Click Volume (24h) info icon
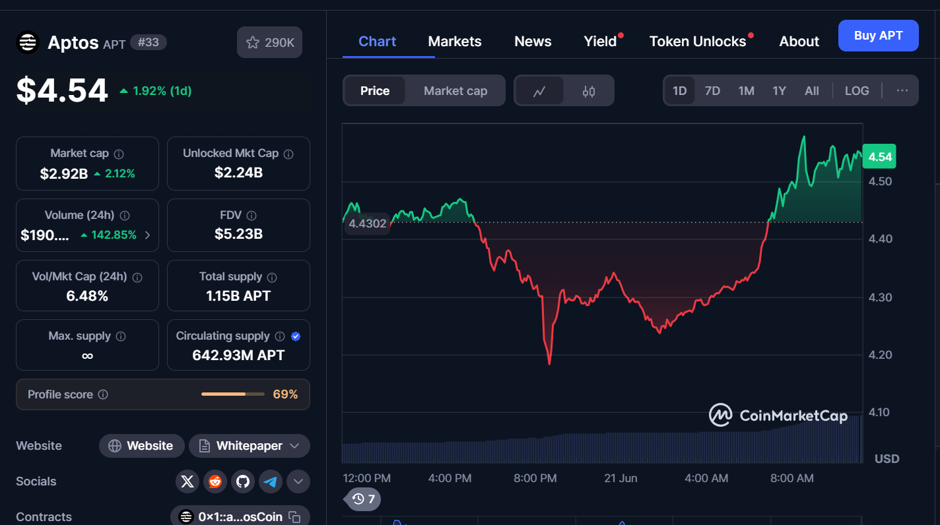The width and height of the screenshot is (940, 525). pyautogui.click(x=125, y=216)
